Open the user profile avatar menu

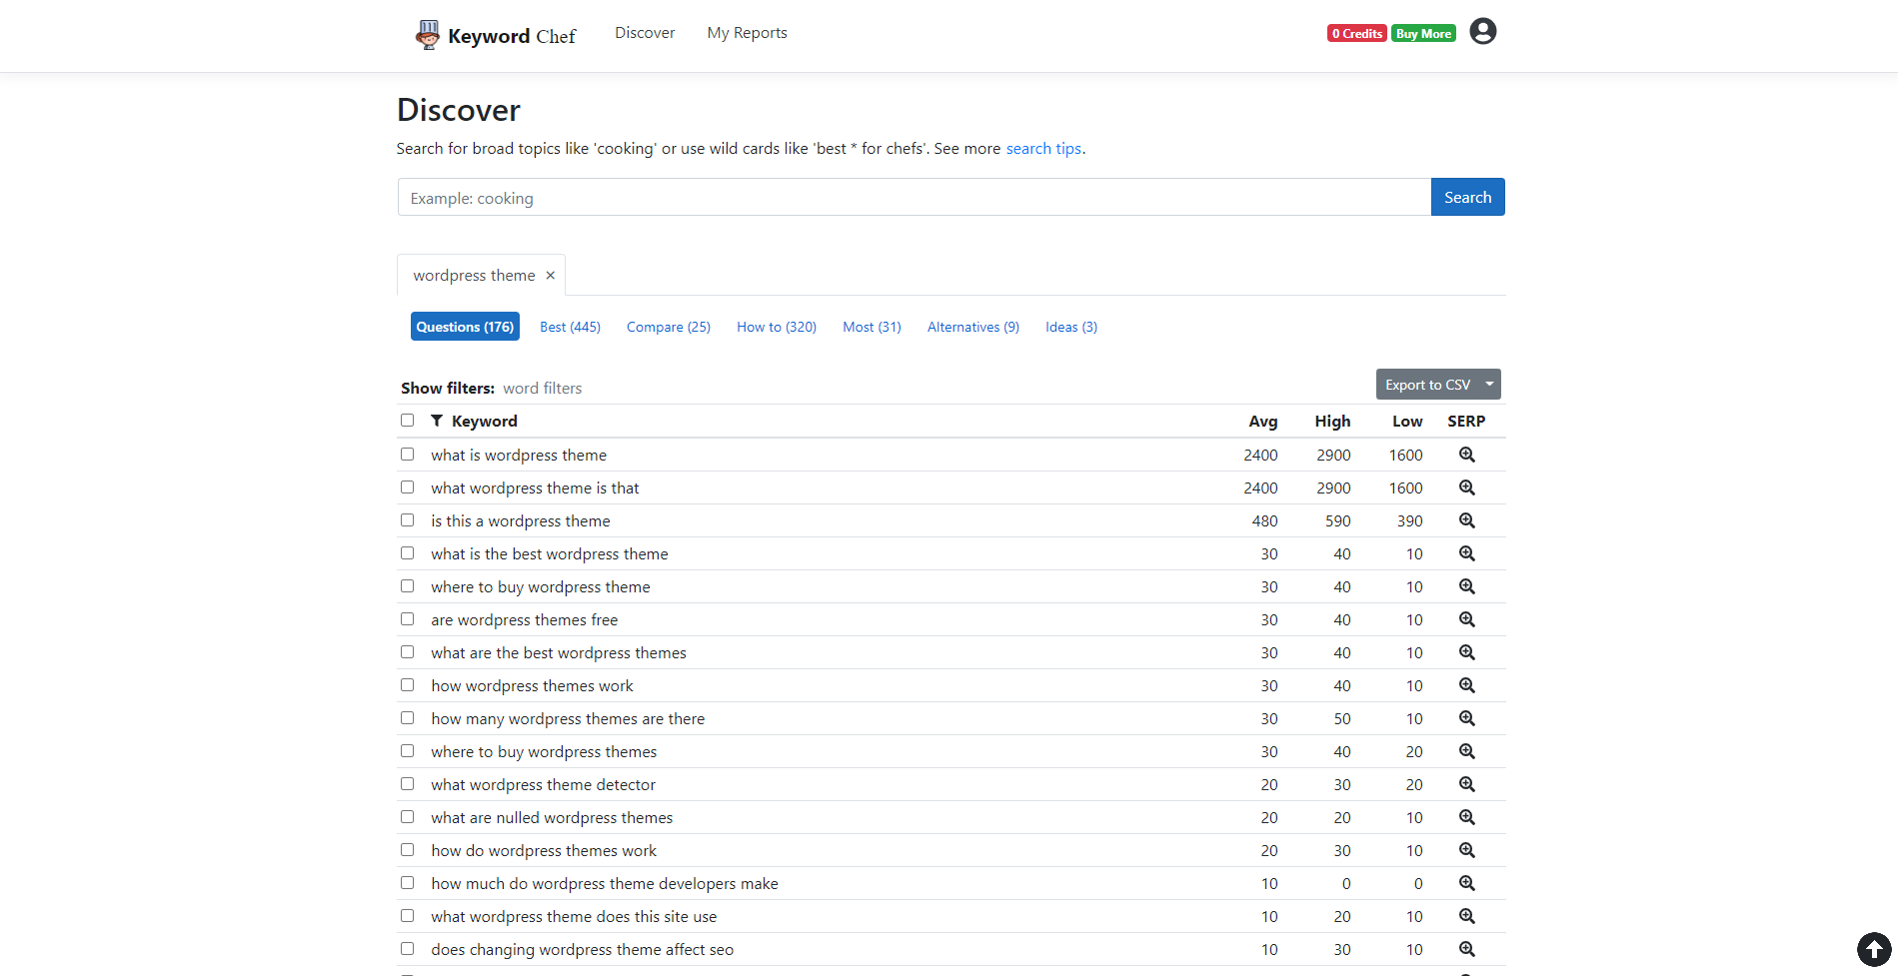1482,31
